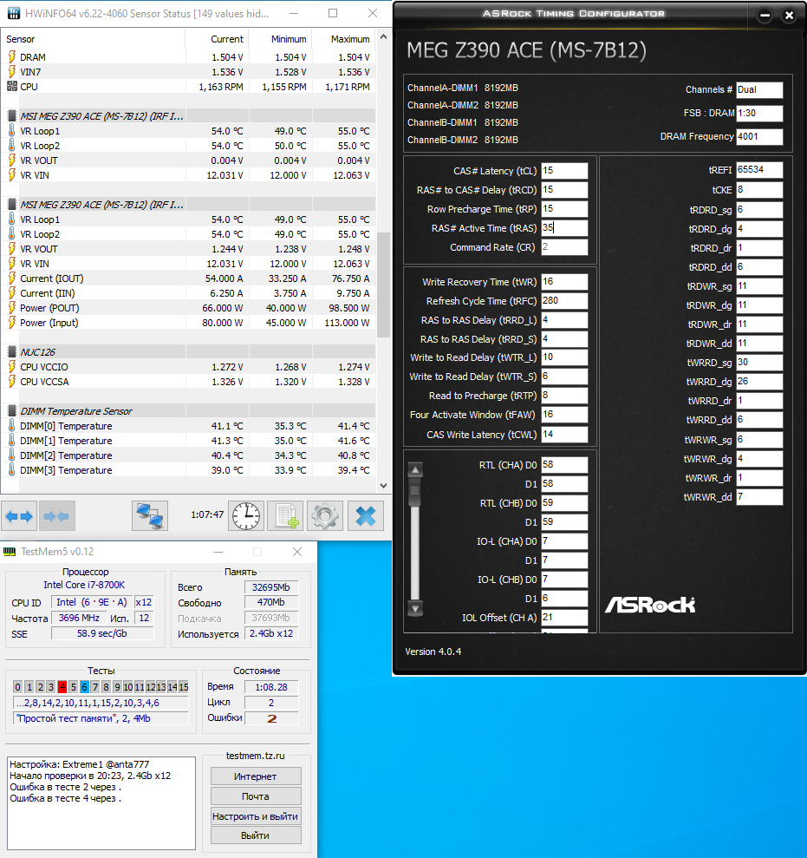
Task: Click the IOL Offset (CH A) field
Action: click(x=564, y=617)
